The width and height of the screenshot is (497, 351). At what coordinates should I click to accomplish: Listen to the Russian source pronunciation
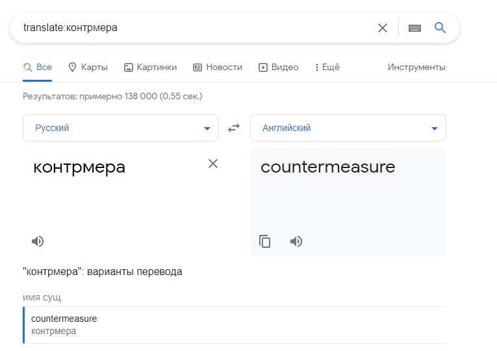click(38, 241)
